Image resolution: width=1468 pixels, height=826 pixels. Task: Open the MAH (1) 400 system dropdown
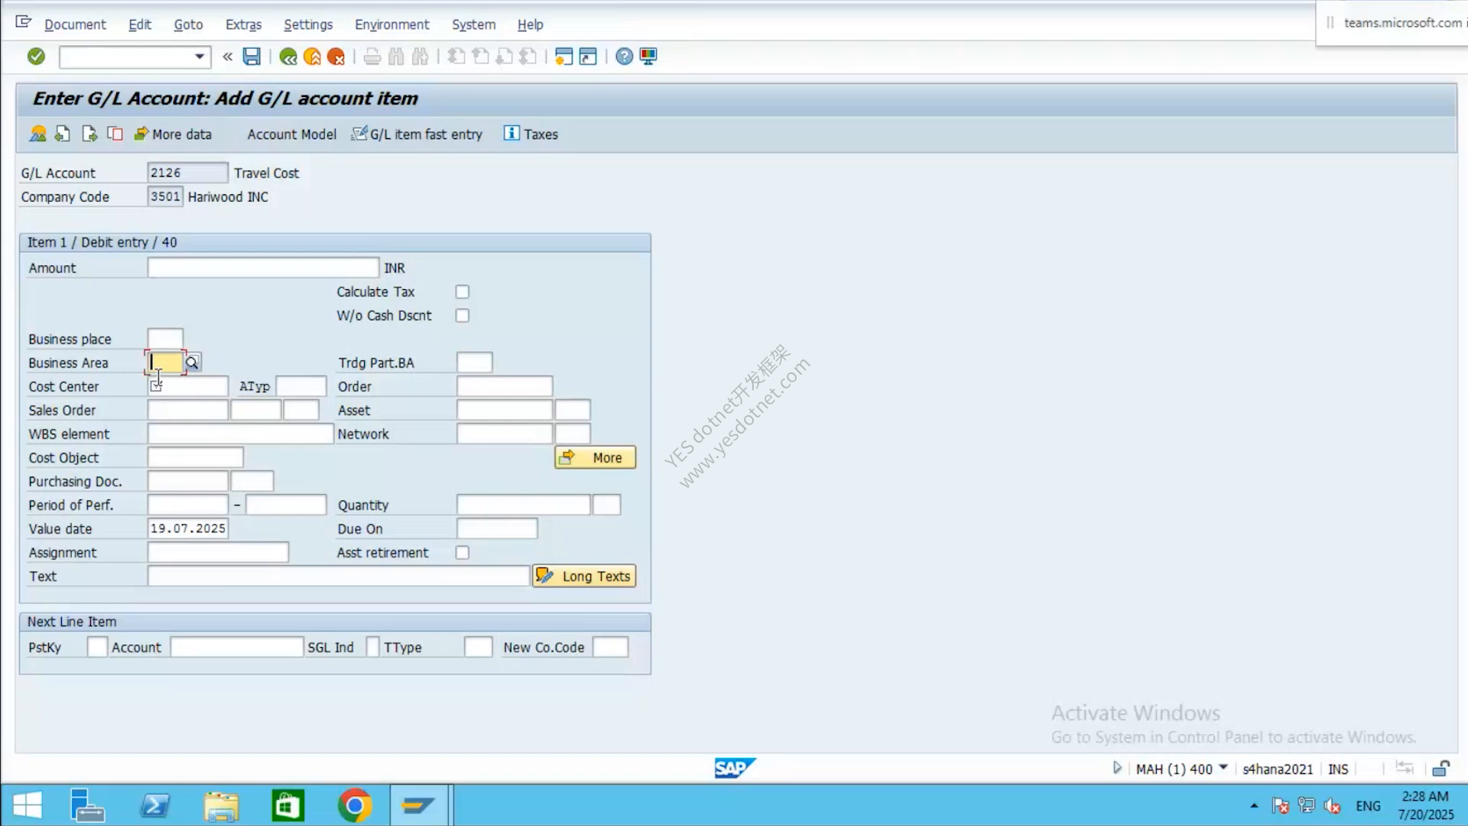coord(1223,767)
